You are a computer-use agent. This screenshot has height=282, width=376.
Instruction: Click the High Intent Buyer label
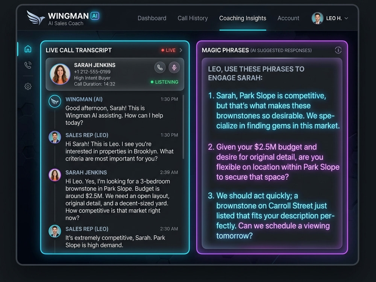pyautogui.click(x=92, y=78)
